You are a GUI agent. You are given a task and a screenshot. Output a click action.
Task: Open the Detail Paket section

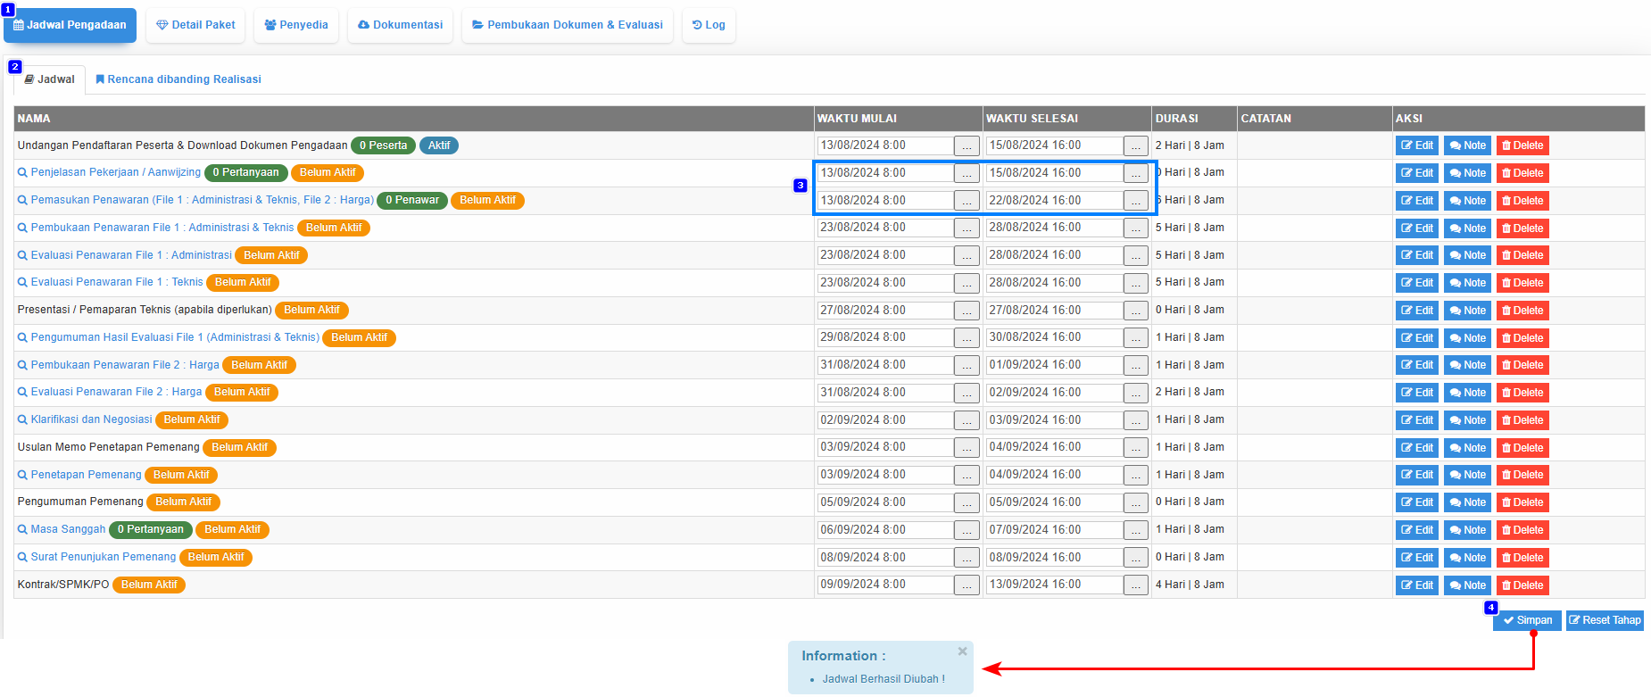195,25
